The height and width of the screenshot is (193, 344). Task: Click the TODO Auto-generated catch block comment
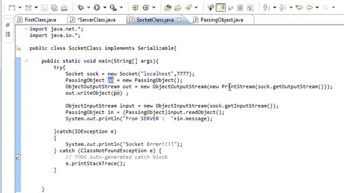tap(117, 157)
